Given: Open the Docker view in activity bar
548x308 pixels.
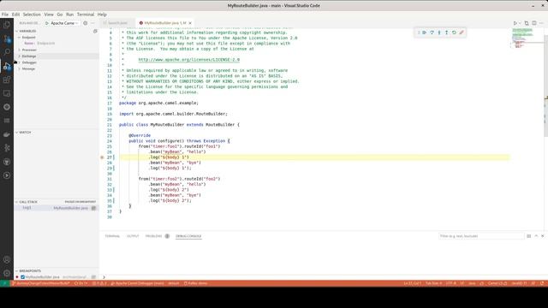Looking at the screenshot, I should (7, 134).
